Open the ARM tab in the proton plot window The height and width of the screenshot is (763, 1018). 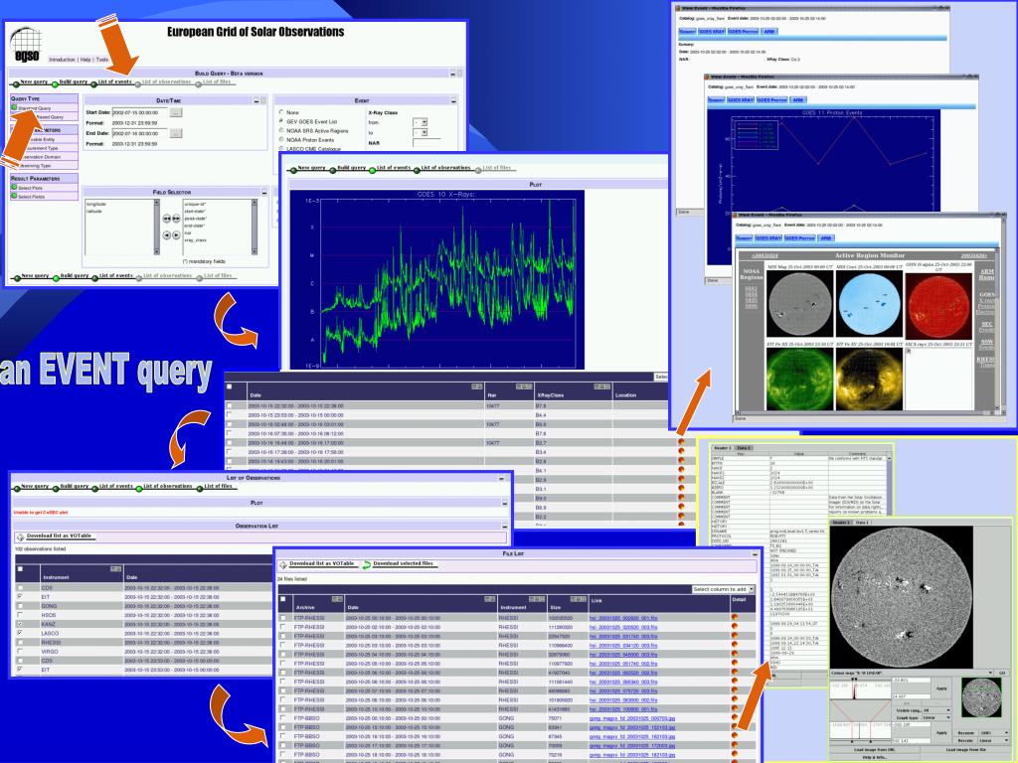(x=798, y=100)
